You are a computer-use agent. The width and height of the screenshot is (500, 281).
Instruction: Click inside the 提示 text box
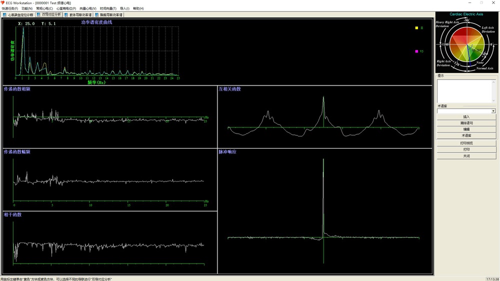[x=466, y=91]
